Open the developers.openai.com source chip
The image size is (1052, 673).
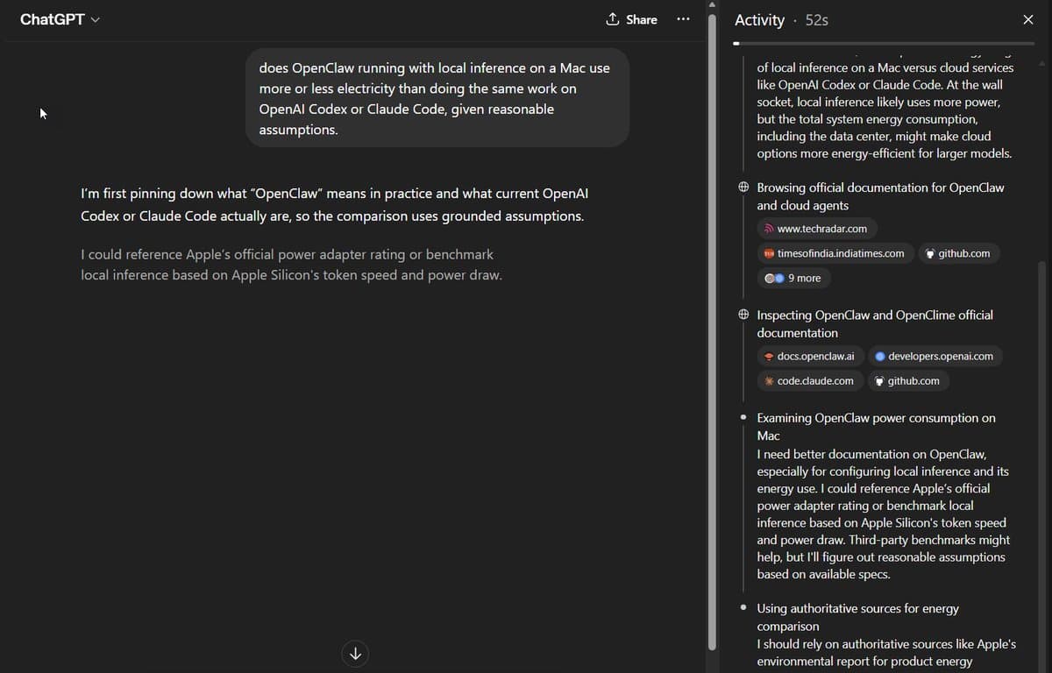point(935,356)
